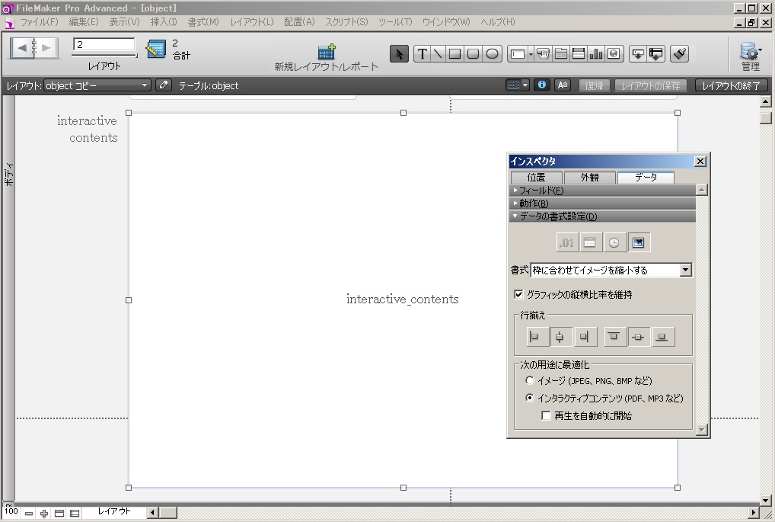Open the 書式 format dropdown

[x=684, y=270]
